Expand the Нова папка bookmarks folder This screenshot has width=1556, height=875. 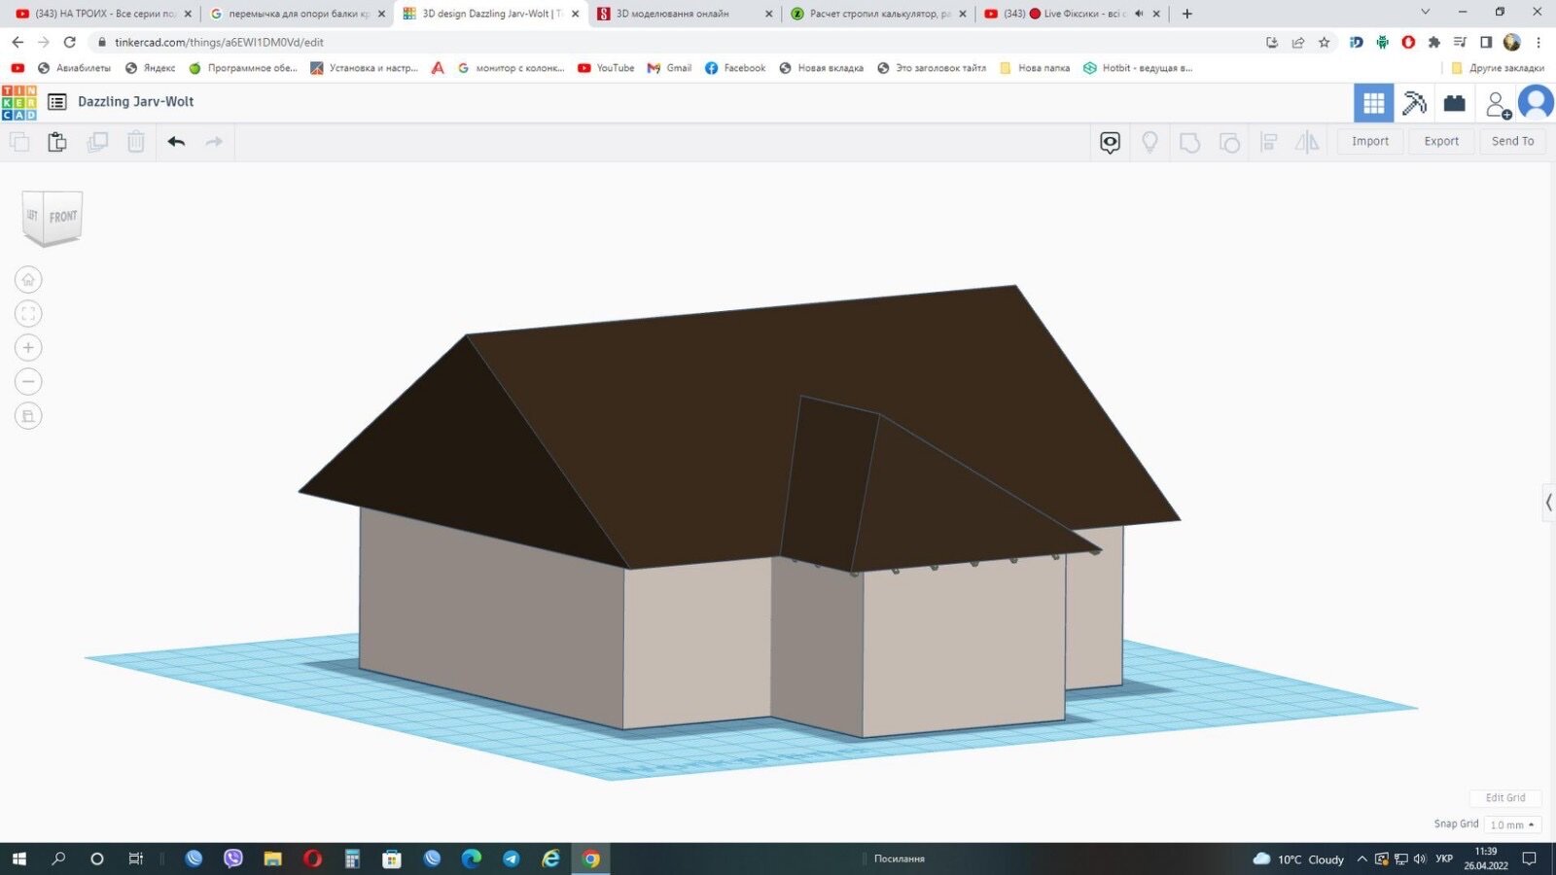(x=1035, y=68)
